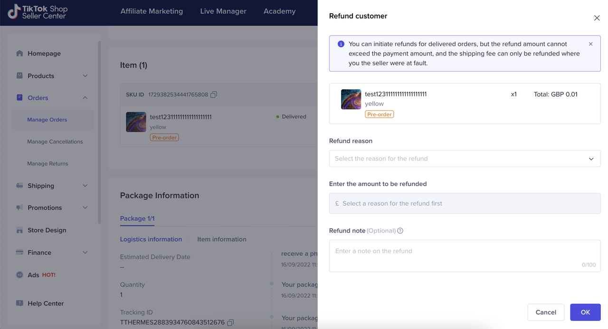Copy the SKU ID using copy icon
Screen dimensions: 608x329
point(214,94)
